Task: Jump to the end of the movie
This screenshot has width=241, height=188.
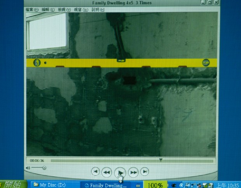Action: coord(145,171)
